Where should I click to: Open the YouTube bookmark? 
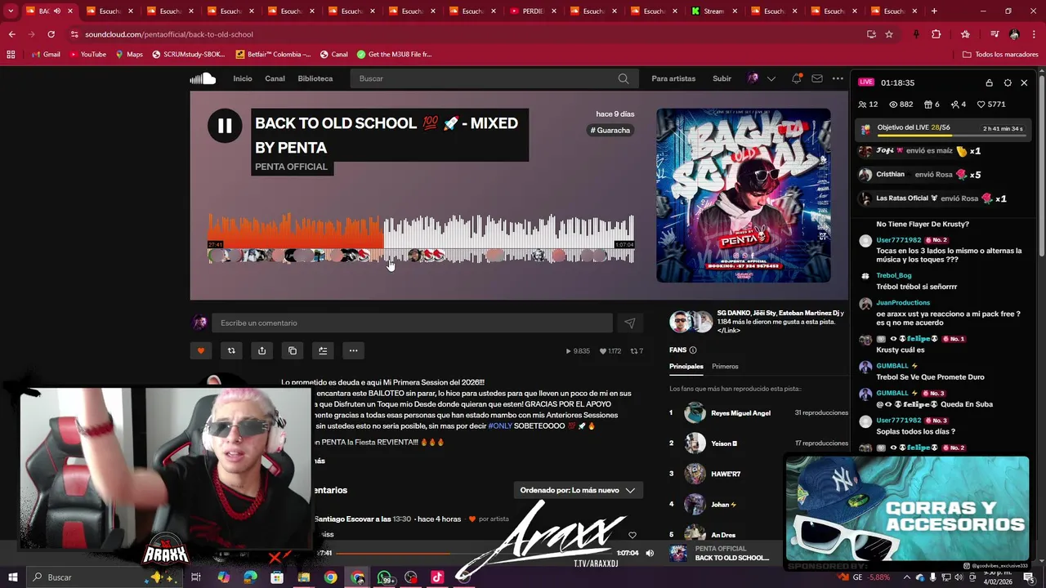coord(87,54)
